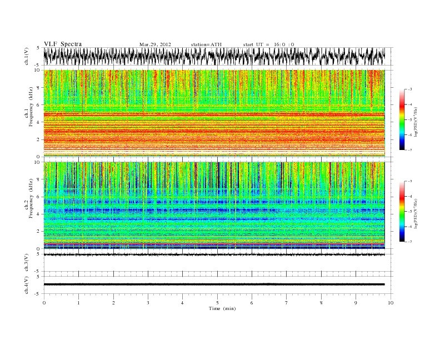Click the time axis tick label "6"
The width and height of the screenshot is (440, 340).
click(x=252, y=303)
